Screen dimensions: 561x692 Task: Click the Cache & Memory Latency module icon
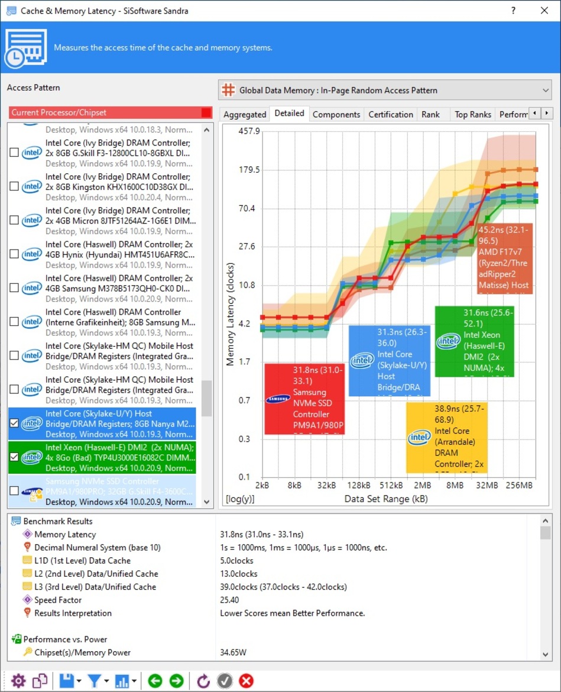pos(26,48)
